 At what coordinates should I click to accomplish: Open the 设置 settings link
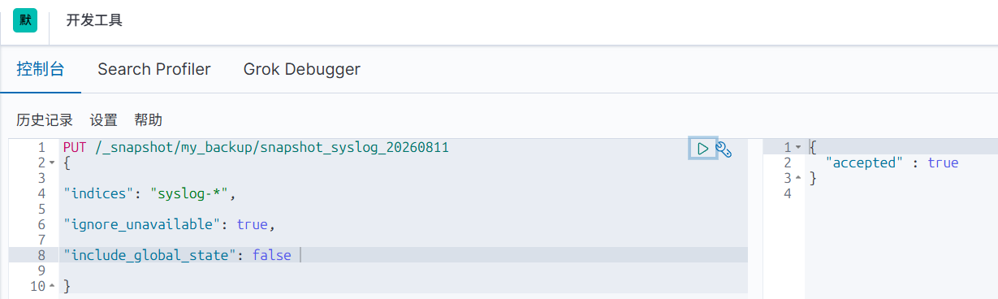coord(103,120)
